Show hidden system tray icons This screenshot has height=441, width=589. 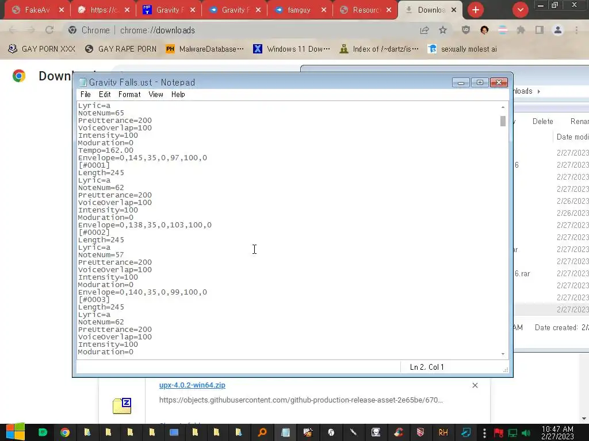coord(484,433)
